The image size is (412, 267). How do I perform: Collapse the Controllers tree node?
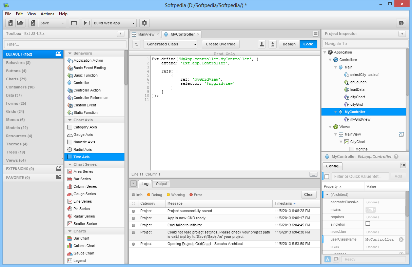click(x=330, y=60)
